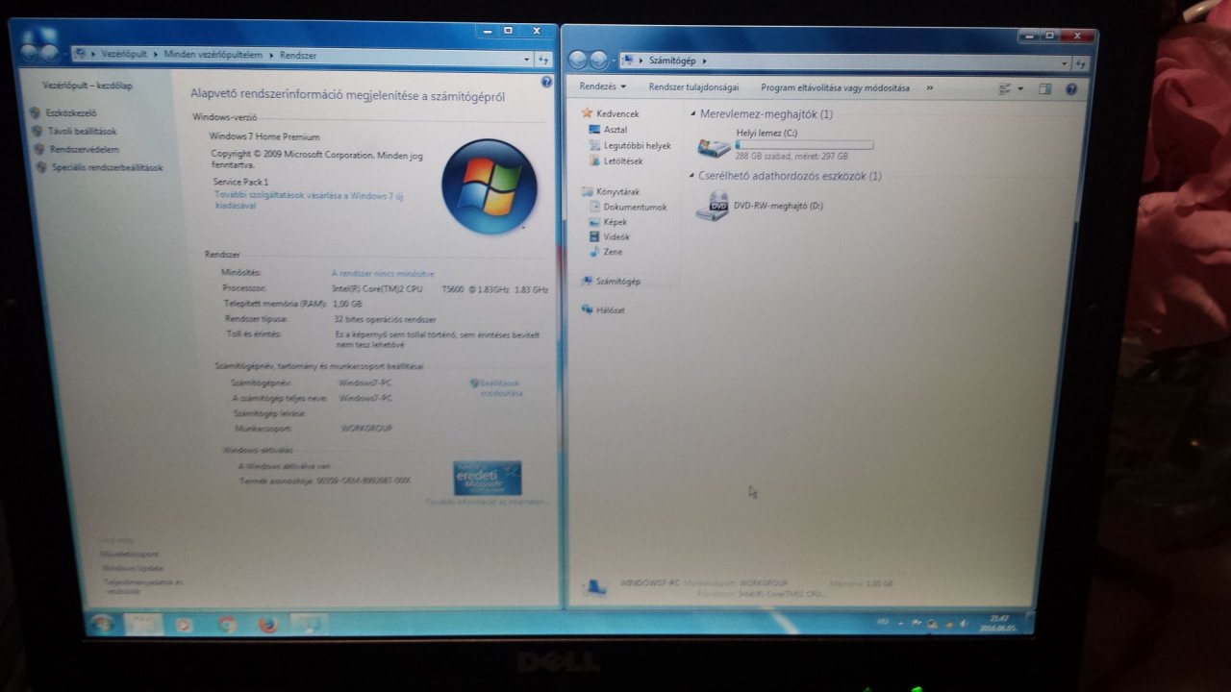
Task: Open address history dropdown in Számítógép window
Action: [1064, 63]
